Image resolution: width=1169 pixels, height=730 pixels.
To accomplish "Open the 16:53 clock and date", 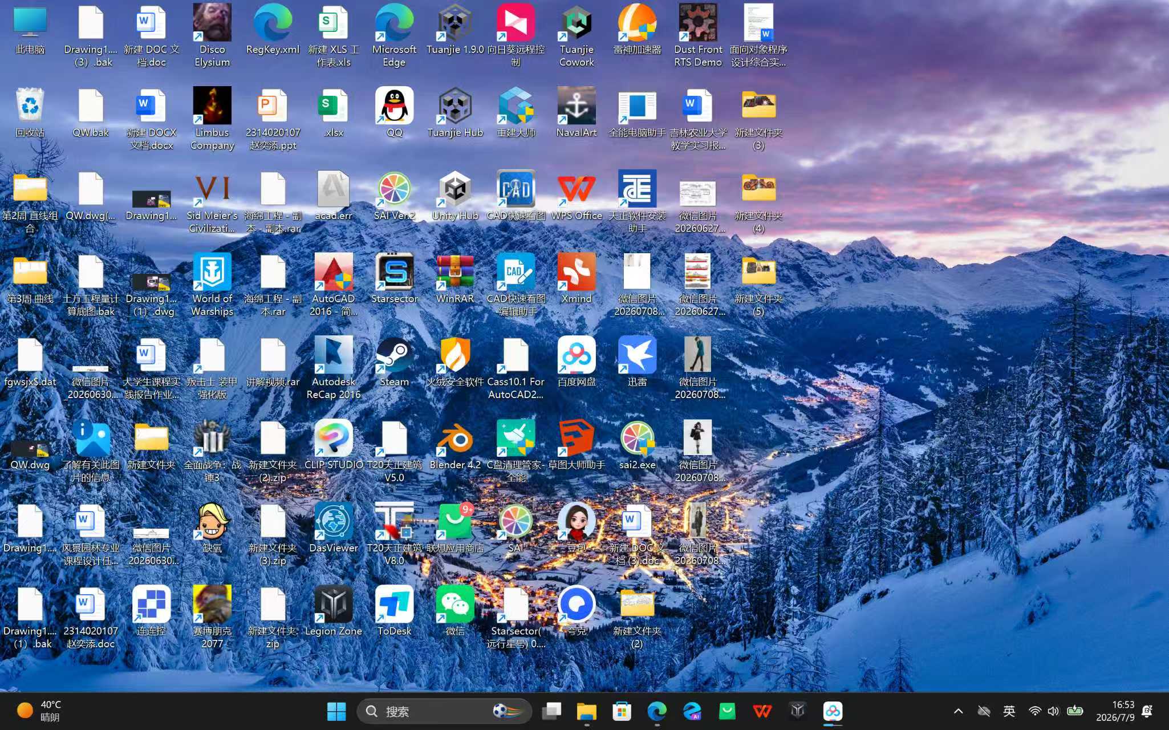I will coord(1115,711).
